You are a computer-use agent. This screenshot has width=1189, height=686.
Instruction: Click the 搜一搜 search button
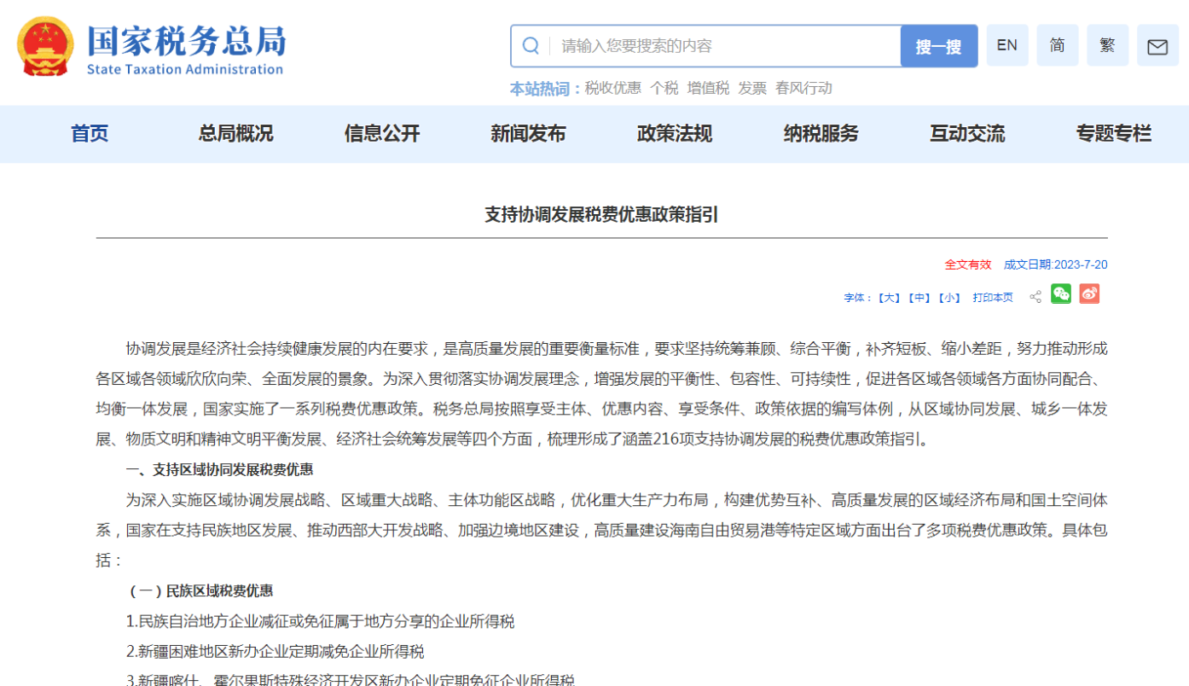pos(939,47)
